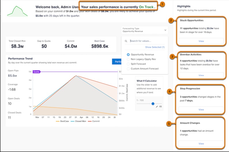
Task: Select Non Legacy Oppty Rev radio button
Action: tap(128, 59)
